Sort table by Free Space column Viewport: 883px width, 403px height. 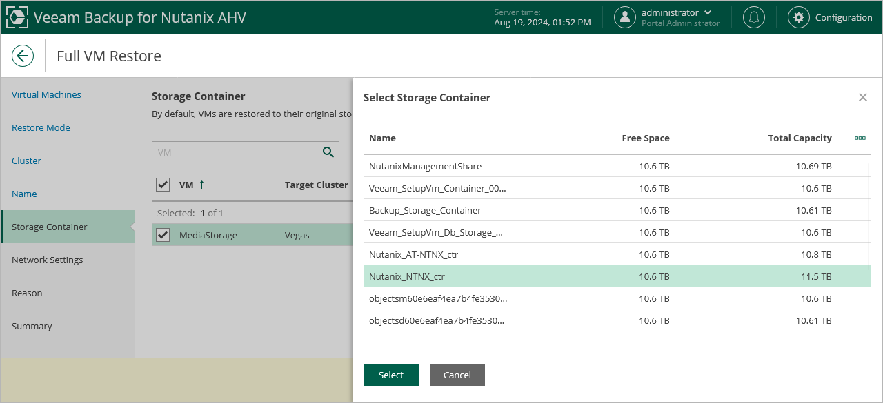click(x=645, y=138)
